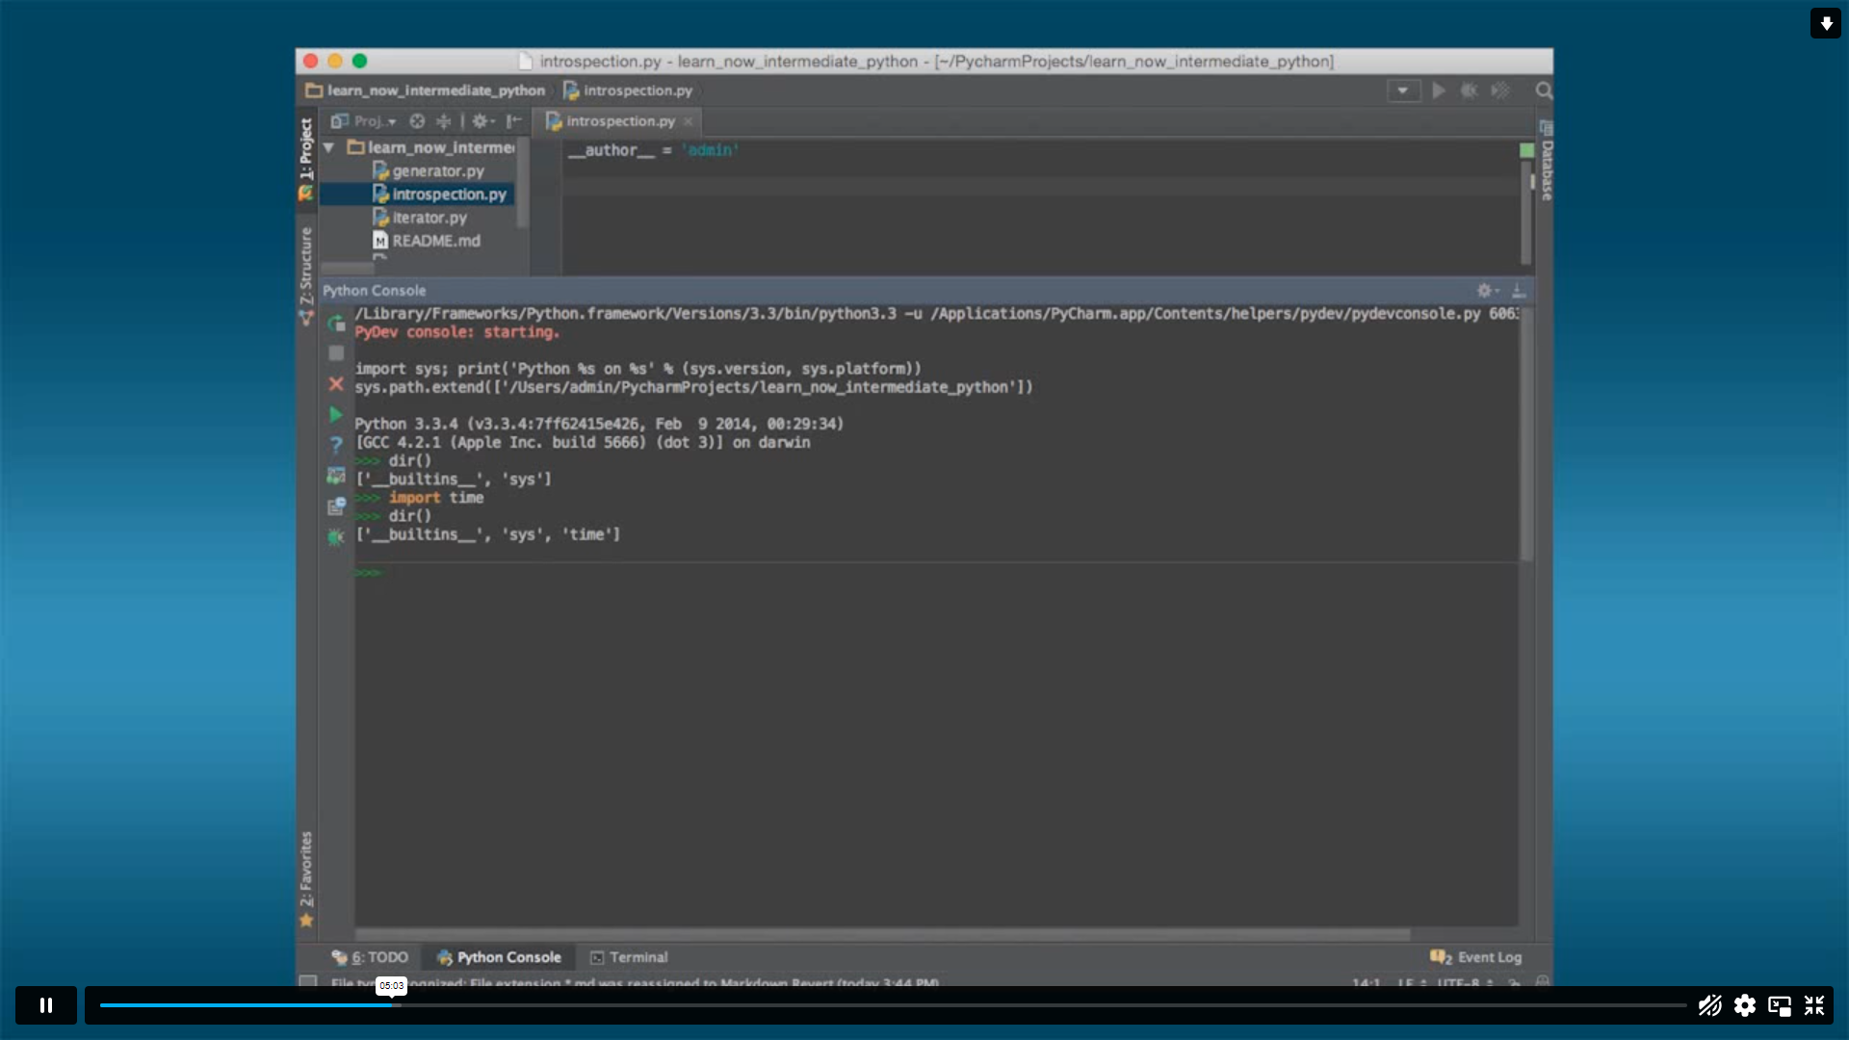Open iterator.py file in project tree
Viewport: 1849px width, 1040px height.
(430, 216)
